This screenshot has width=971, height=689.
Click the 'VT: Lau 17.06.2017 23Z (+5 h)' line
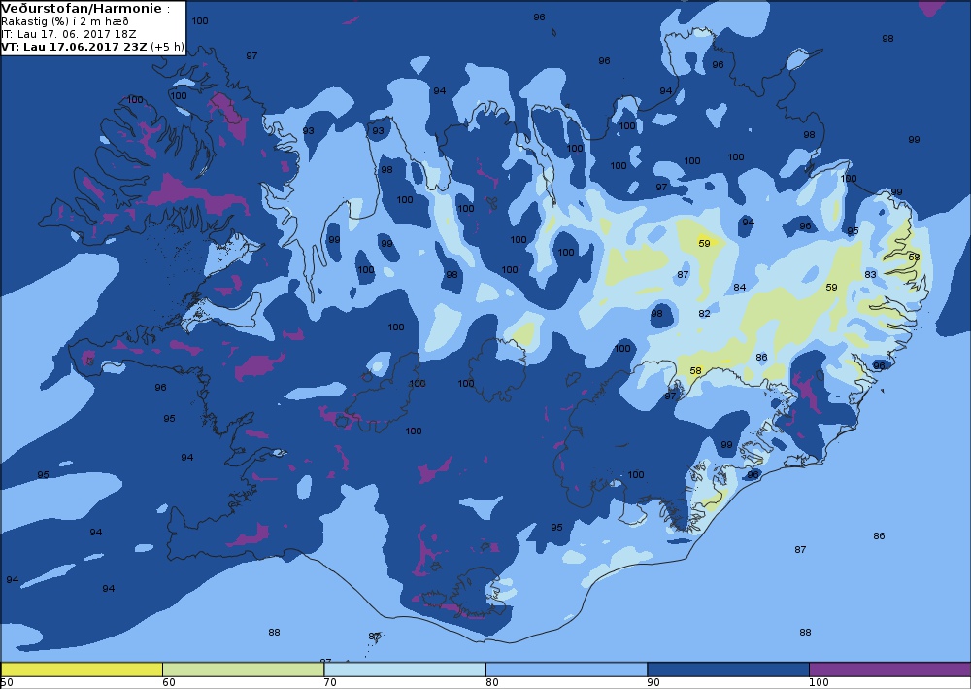tap(92, 47)
